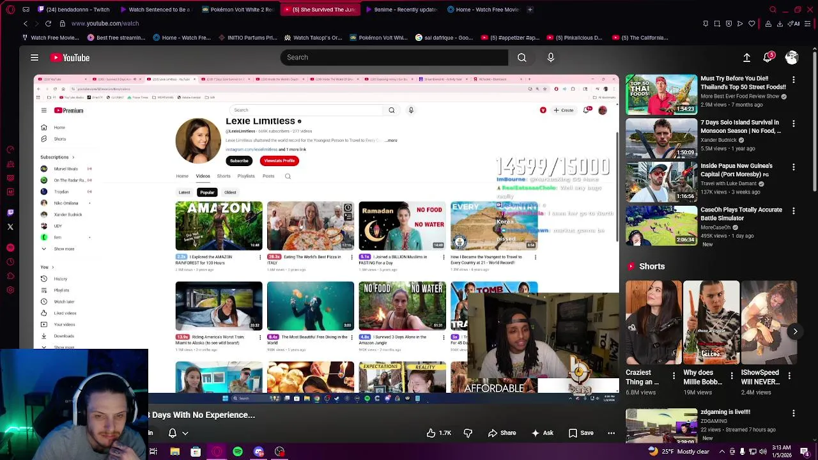Open the Opera GX main menu logo

10,10
